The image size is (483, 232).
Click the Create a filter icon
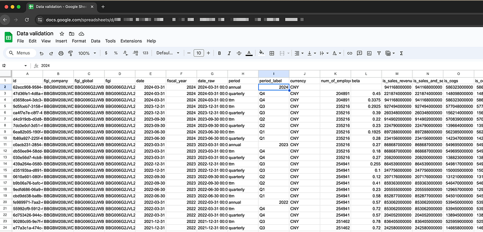(x=380, y=53)
